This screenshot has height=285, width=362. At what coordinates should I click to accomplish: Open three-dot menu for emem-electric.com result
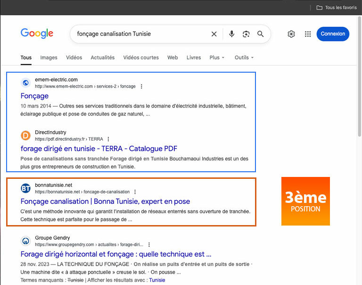(x=141, y=86)
